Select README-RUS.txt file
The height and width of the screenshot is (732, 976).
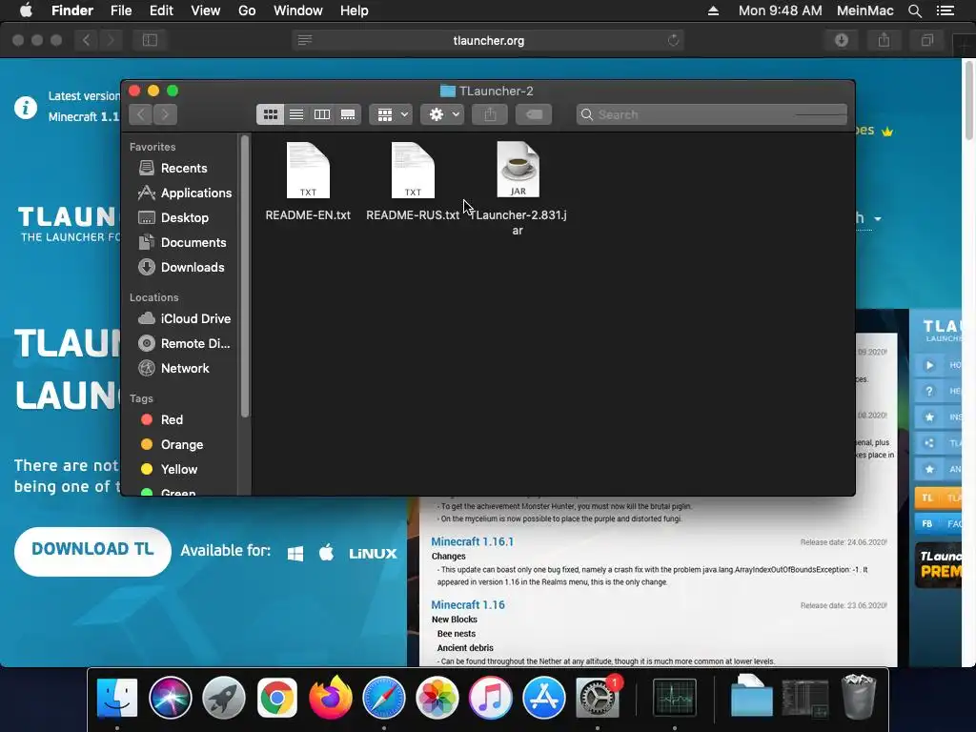(x=413, y=182)
